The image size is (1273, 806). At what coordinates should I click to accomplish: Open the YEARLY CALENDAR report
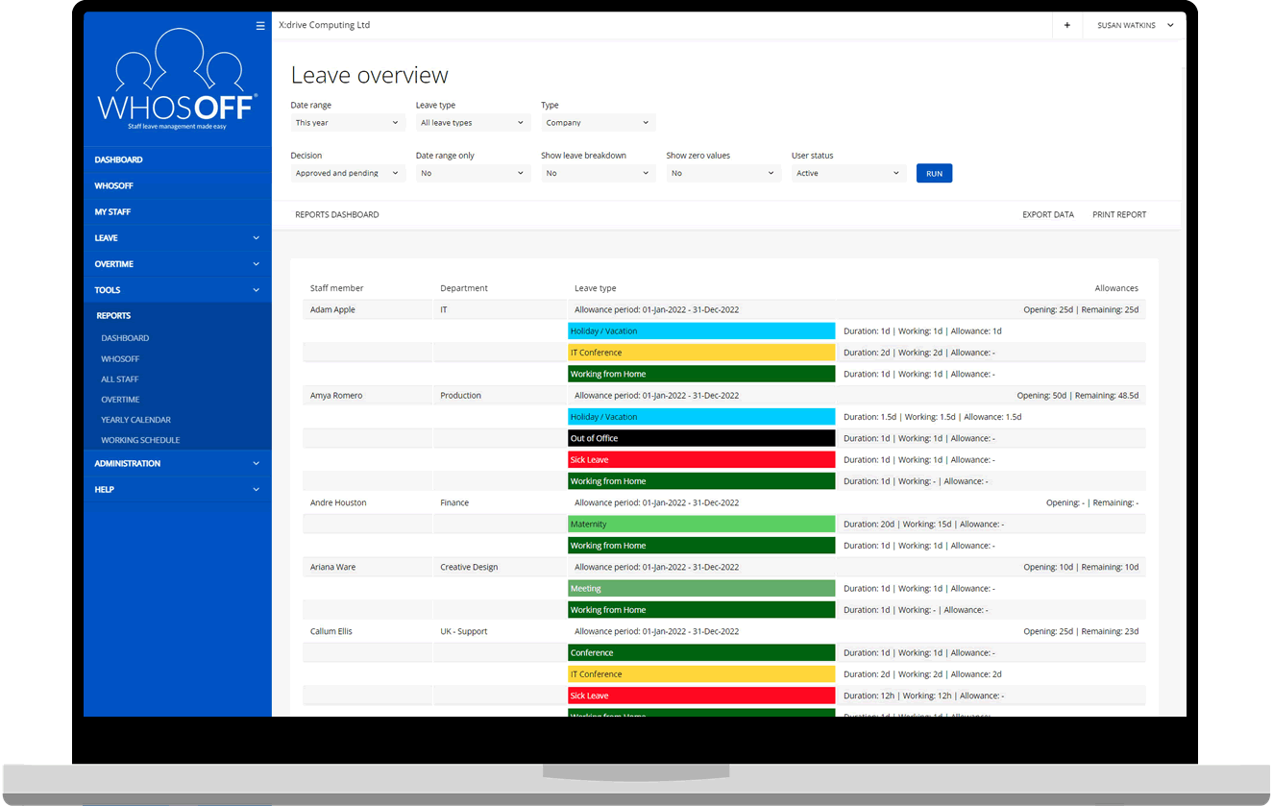click(135, 420)
